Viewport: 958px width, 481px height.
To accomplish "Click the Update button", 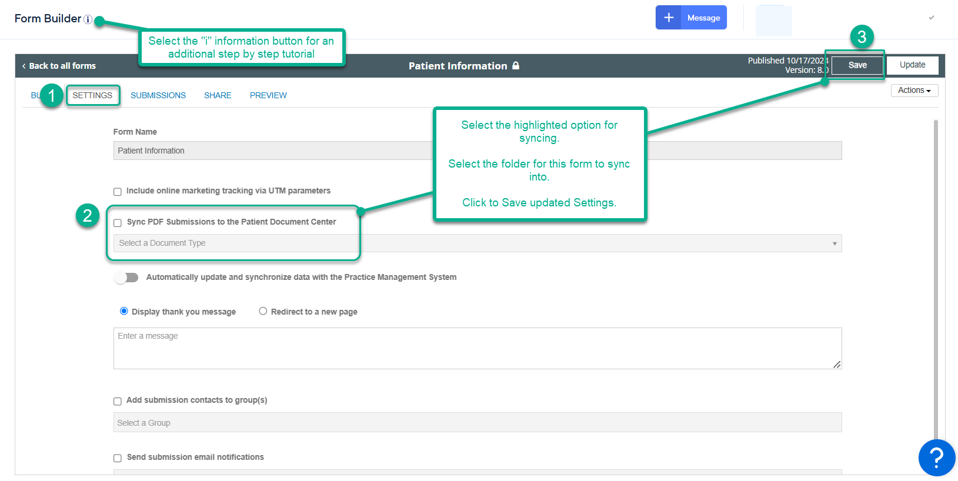I will [x=912, y=65].
